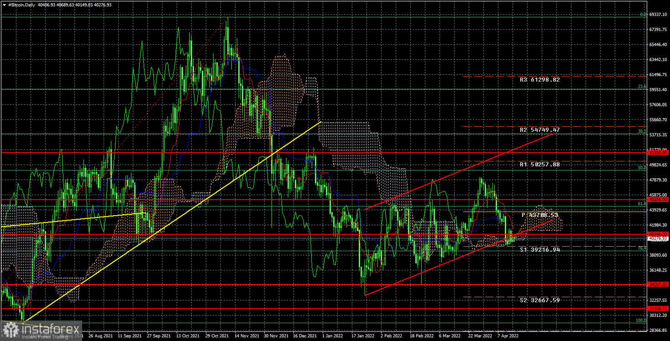Click the 53715.35 price axis value
670x341 pixels.
click(x=659, y=134)
